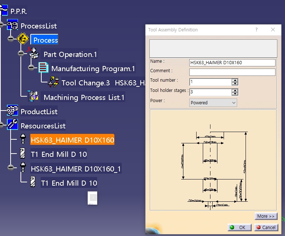The width and height of the screenshot is (285, 236).
Task: Select the blue Process tree label
Action: click(x=44, y=40)
